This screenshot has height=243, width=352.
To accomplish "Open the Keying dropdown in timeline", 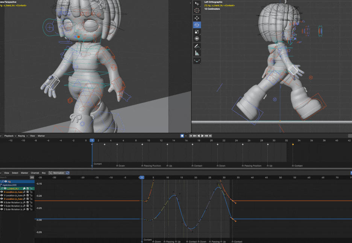I will pos(23,136).
